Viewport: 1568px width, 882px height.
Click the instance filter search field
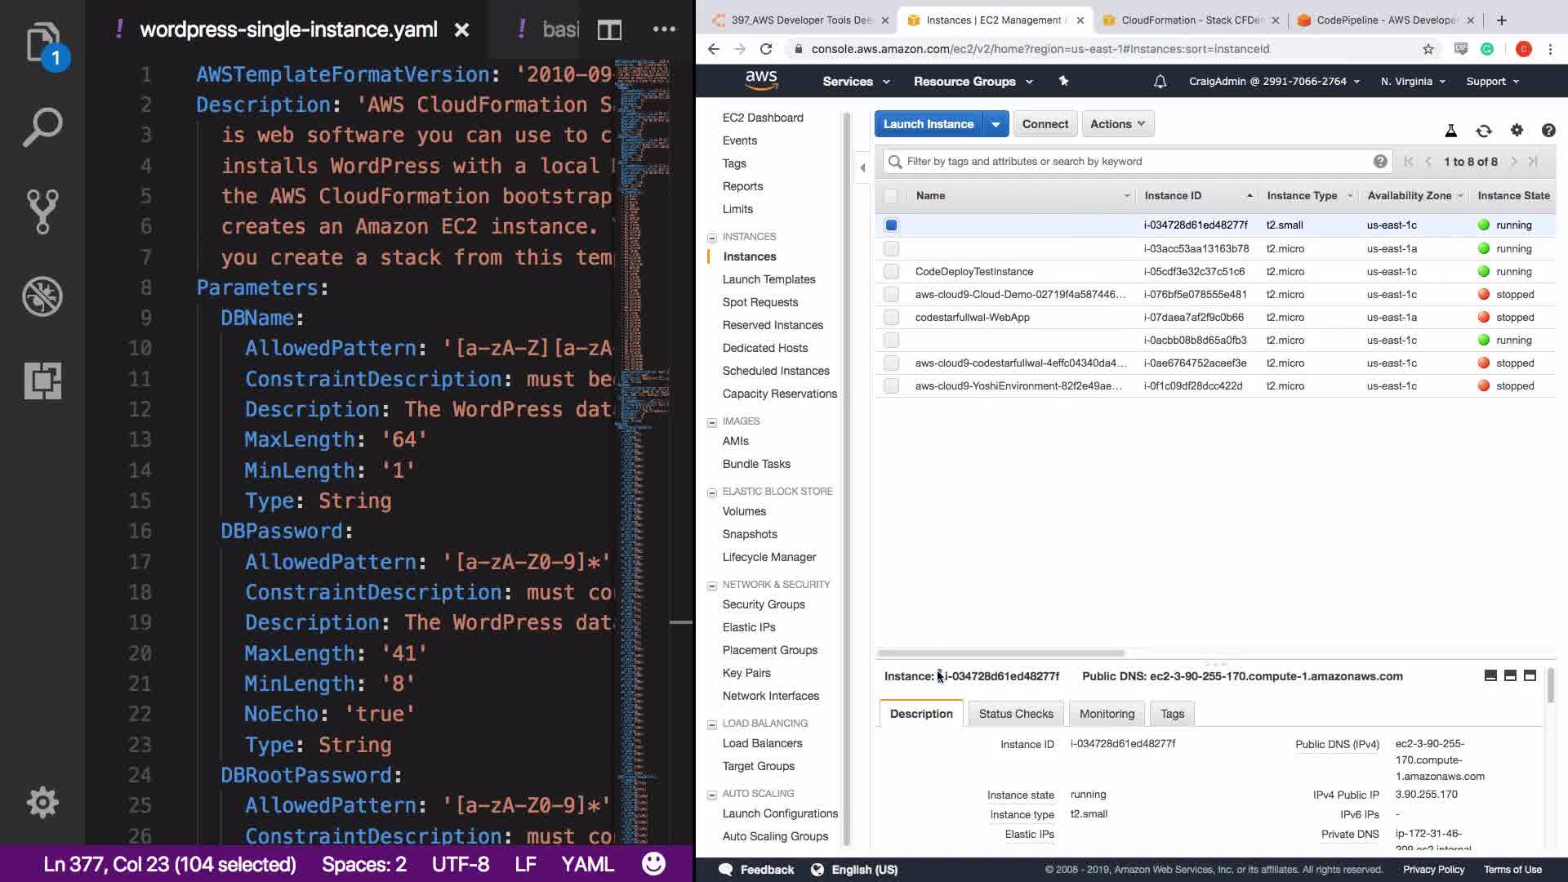pos(1135,162)
